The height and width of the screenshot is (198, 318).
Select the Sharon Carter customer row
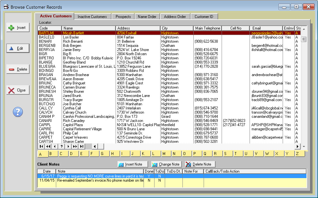point(169,142)
